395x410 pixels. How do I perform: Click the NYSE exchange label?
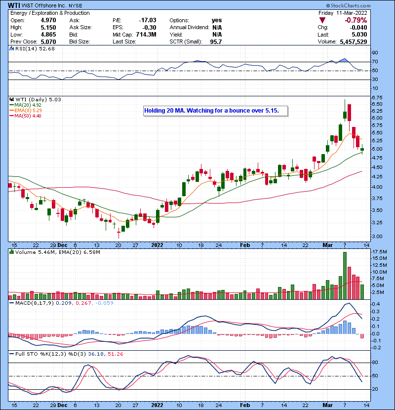click(76, 5)
